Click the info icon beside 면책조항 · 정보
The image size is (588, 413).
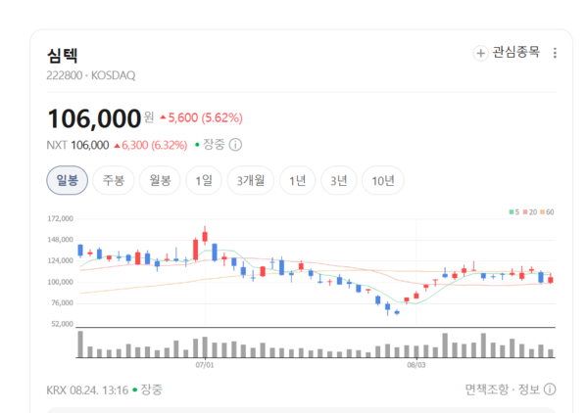550,390
